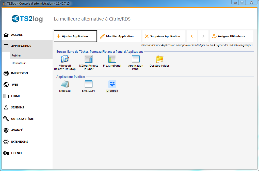Screen dimensions: 259x171
Task: Click the key icon for Licence
Action: (x=6, y=153)
